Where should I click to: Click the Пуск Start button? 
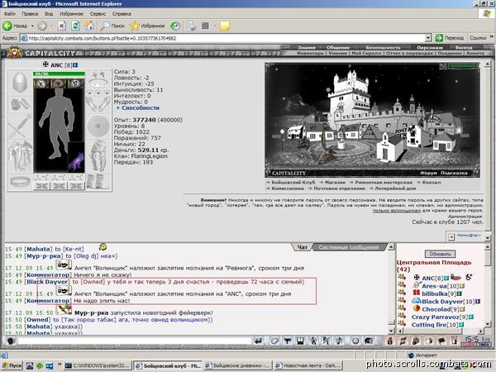click(12, 365)
